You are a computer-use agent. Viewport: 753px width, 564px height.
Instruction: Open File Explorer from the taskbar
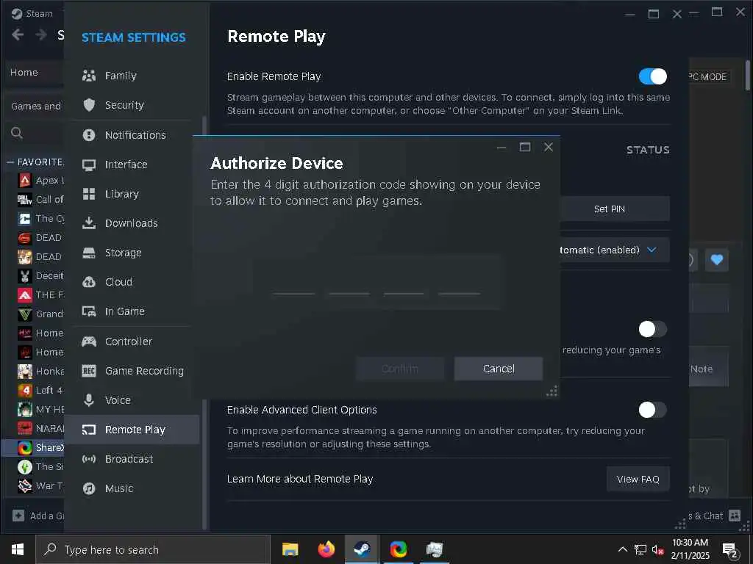tap(290, 549)
